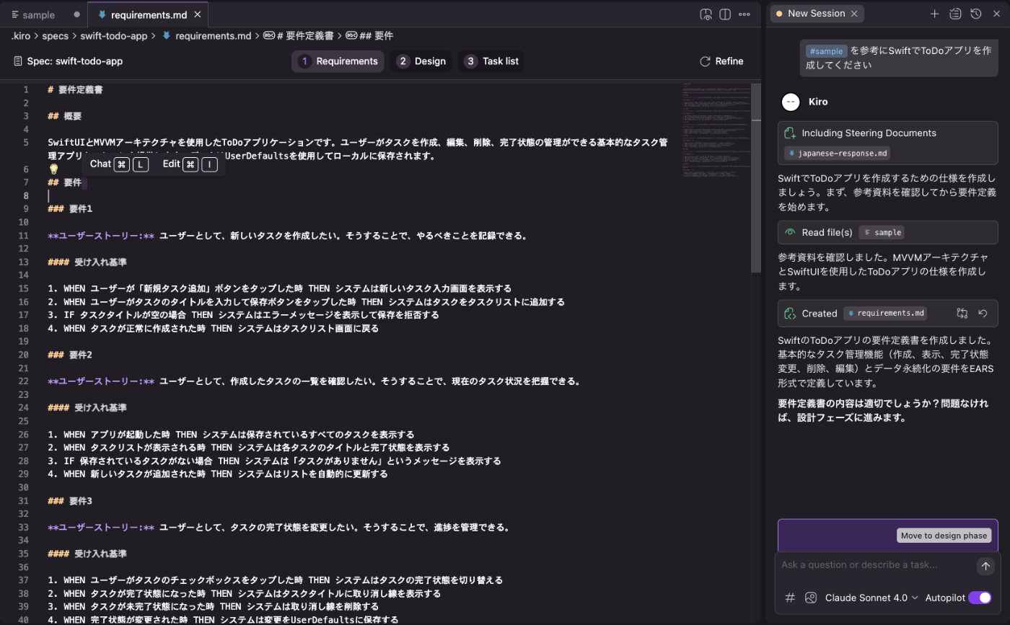The width and height of the screenshot is (1010, 625).
Task: Click the Chat inline action button
Action: click(x=119, y=164)
